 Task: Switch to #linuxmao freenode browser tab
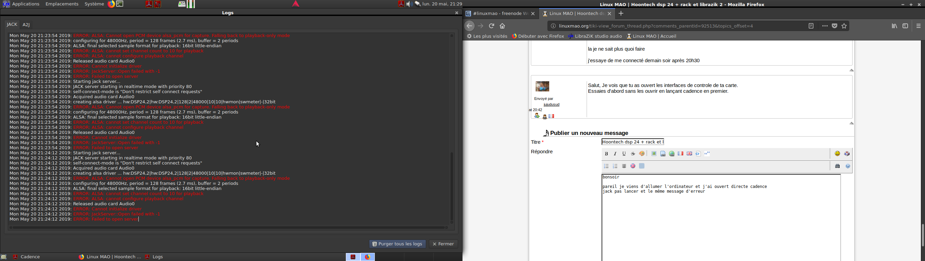click(501, 14)
